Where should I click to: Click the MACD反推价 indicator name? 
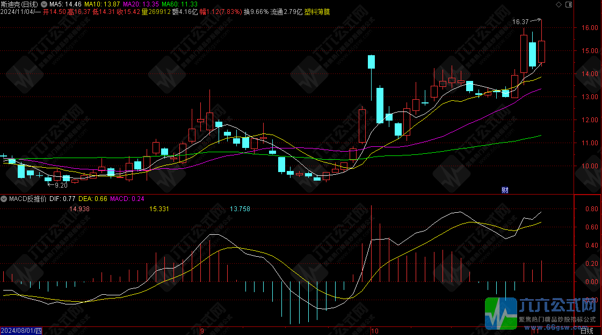pyautogui.click(x=28, y=199)
